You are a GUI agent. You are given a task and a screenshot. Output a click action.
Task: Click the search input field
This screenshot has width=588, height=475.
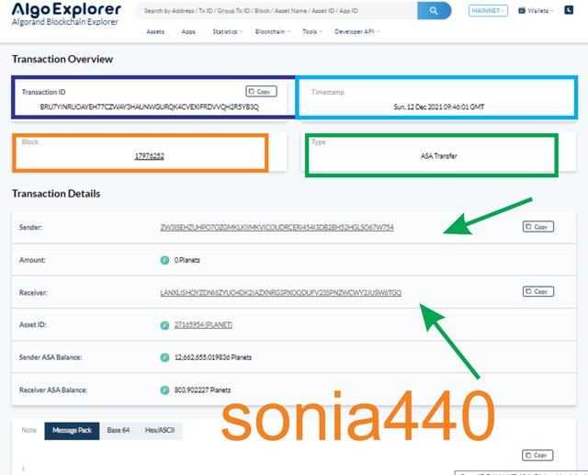point(276,10)
